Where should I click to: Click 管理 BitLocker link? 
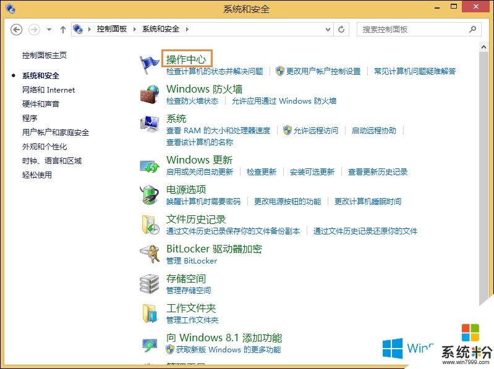pyautogui.click(x=192, y=261)
